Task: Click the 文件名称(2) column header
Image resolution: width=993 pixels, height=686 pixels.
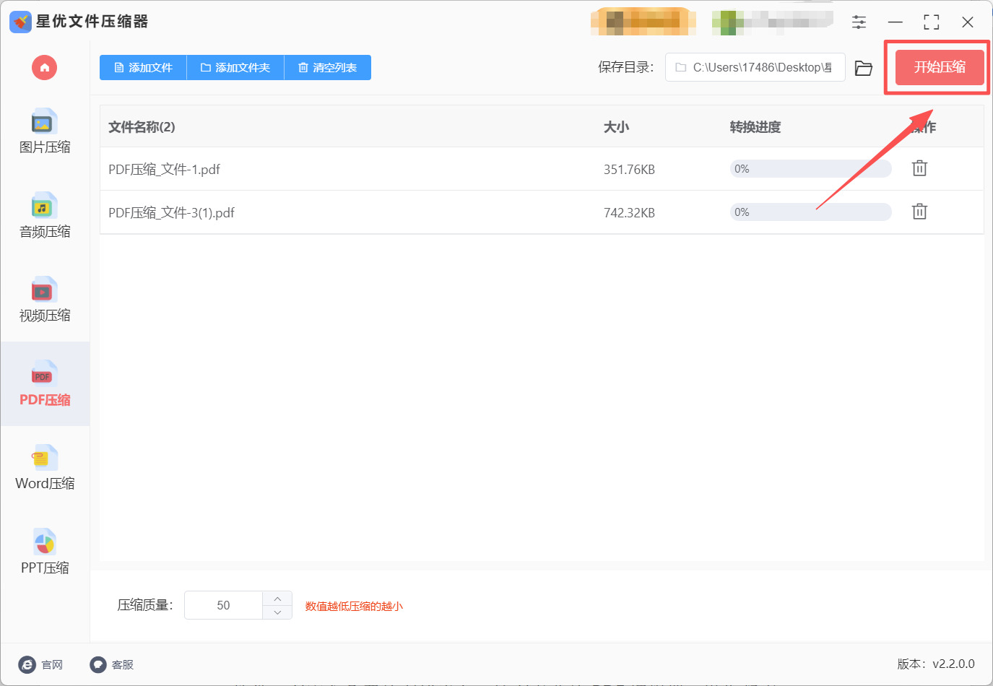Action: click(x=142, y=127)
